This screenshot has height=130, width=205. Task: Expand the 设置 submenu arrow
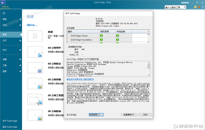20,59
